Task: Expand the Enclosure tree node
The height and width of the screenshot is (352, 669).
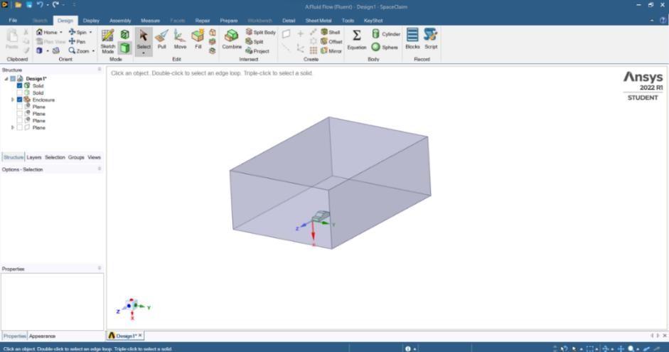Action: pos(13,100)
